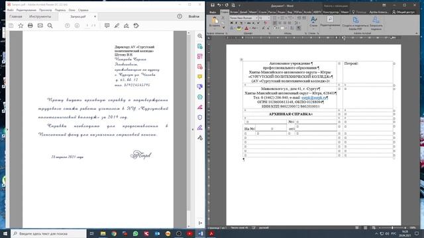Toggle bold formatting in Word ribbon
The width and height of the screenshot is (424, 238).
click(x=231, y=23)
